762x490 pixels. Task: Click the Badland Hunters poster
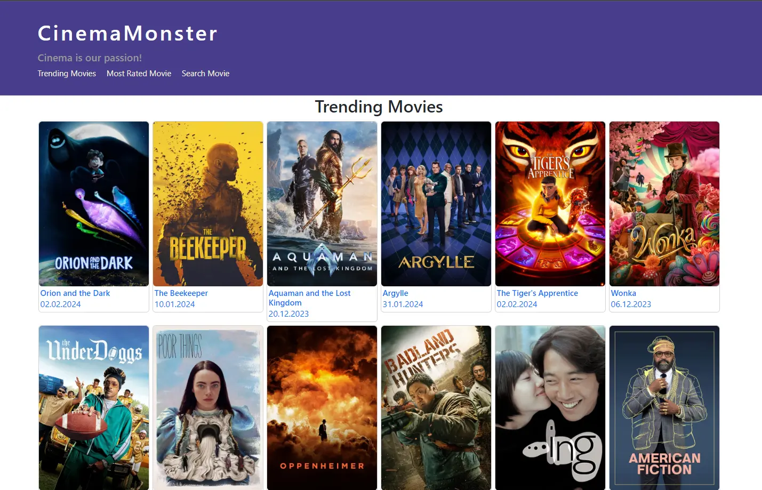(436, 408)
